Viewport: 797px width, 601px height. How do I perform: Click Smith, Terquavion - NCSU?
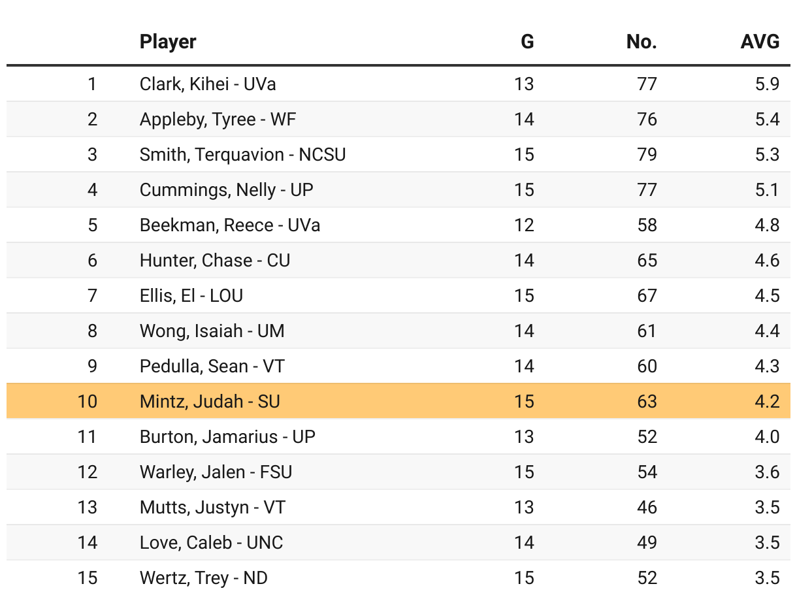coord(242,155)
